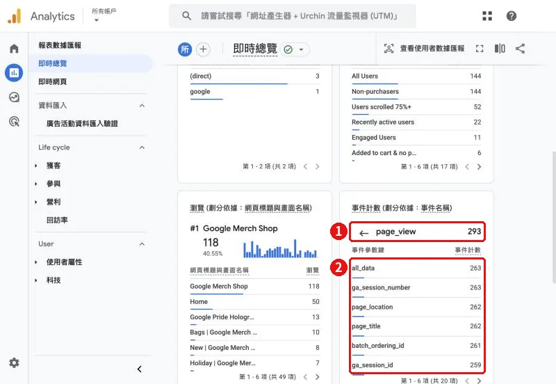Select Non-purchasers audience row
Screen dimensions: 556x384
(416, 92)
